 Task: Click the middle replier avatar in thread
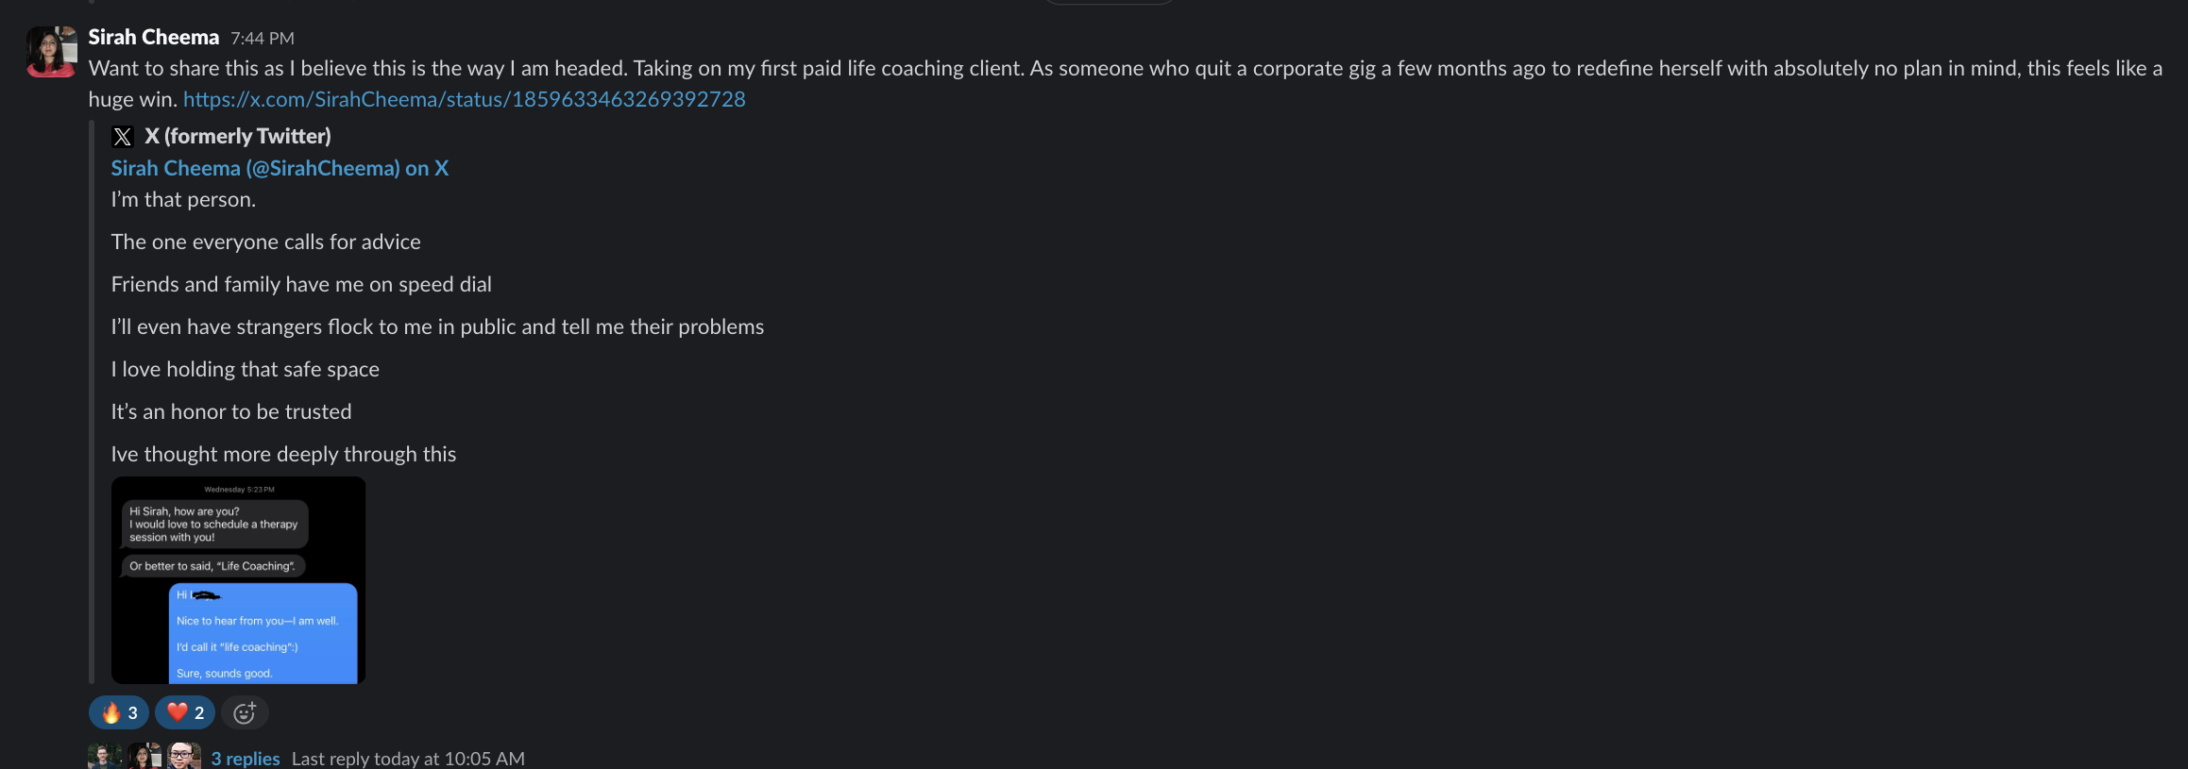tap(144, 757)
